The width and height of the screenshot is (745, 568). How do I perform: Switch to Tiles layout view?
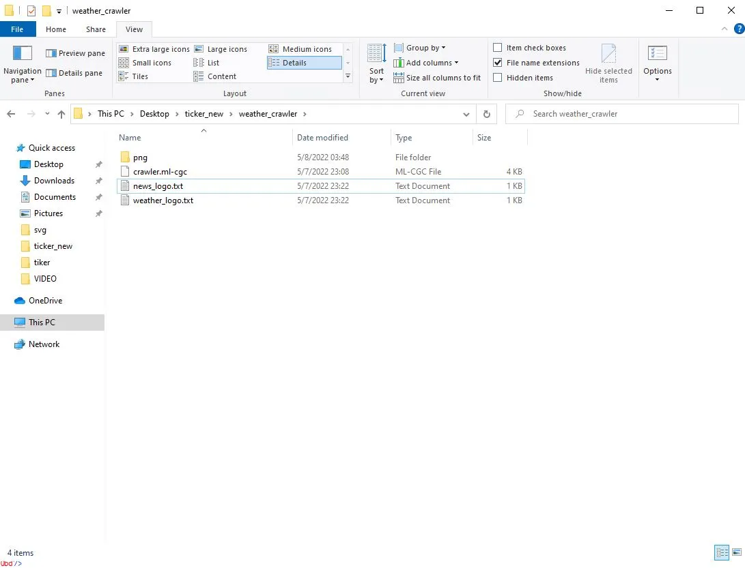click(124, 76)
